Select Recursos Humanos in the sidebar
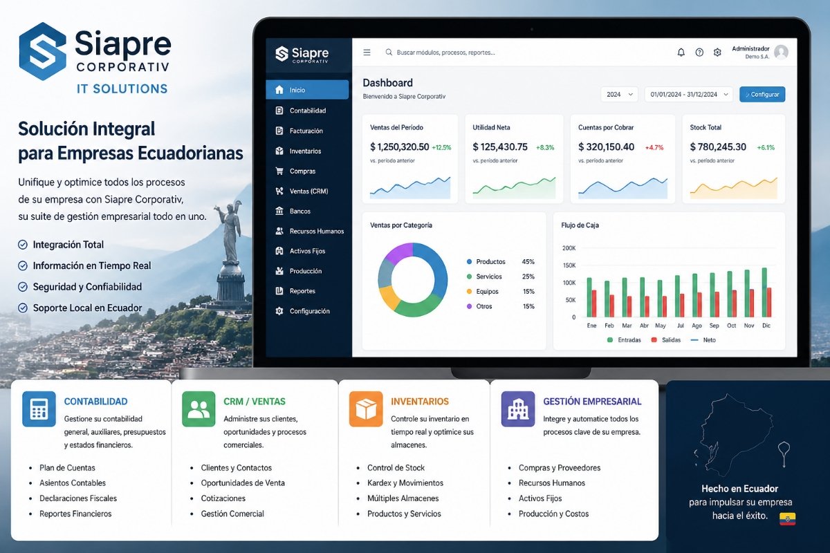Viewport: 830px width, 553px height. click(x=316, y=232)
